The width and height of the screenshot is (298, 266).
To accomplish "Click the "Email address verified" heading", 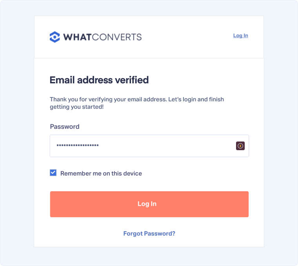I will point(99,80).
